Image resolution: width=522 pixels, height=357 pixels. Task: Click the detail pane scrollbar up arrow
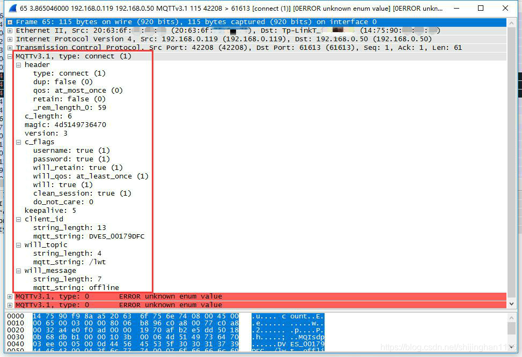512,23
